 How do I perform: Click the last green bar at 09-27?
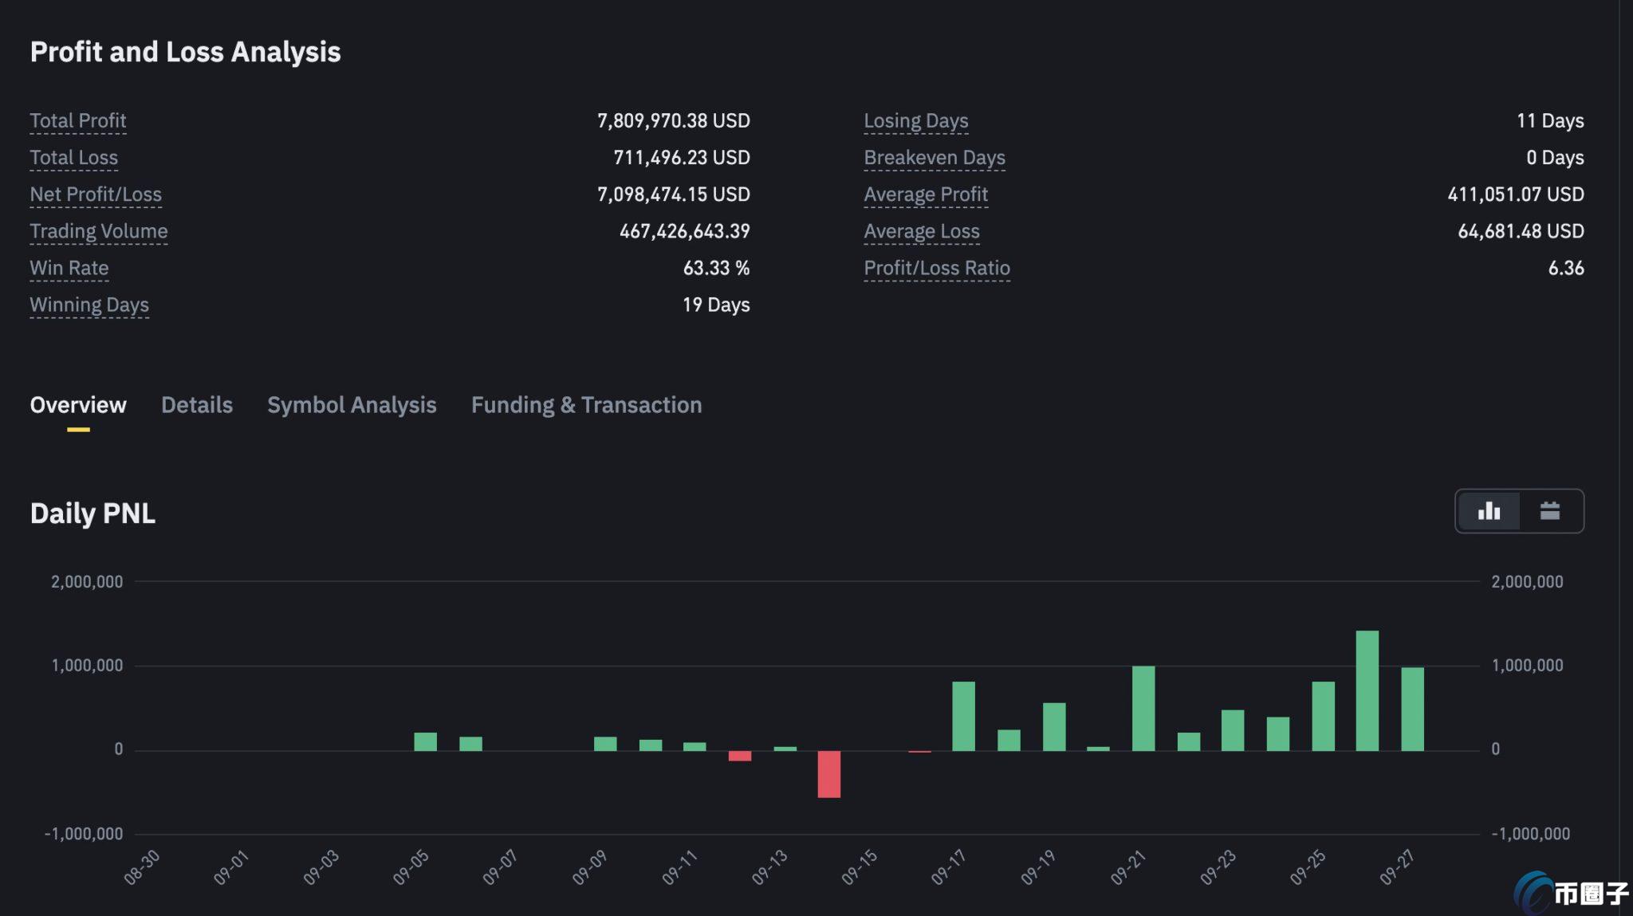pos(1413,710)
